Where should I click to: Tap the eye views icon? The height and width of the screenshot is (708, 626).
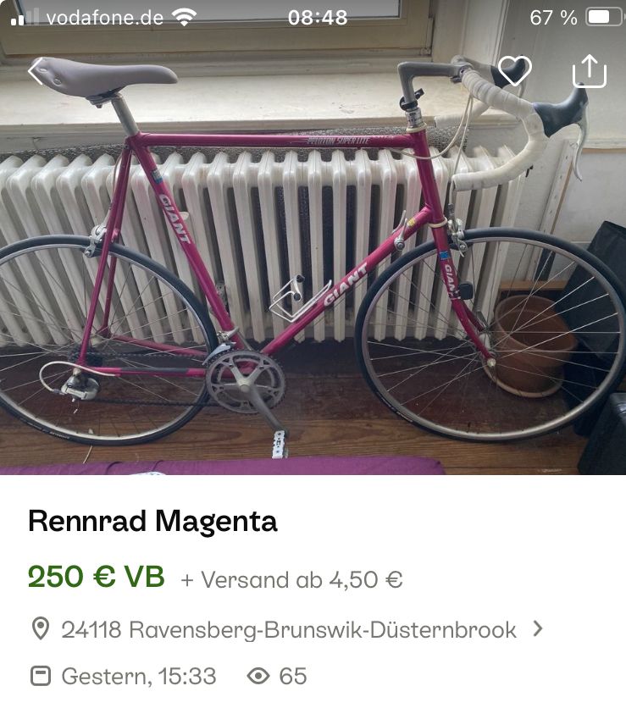point(258,676)
